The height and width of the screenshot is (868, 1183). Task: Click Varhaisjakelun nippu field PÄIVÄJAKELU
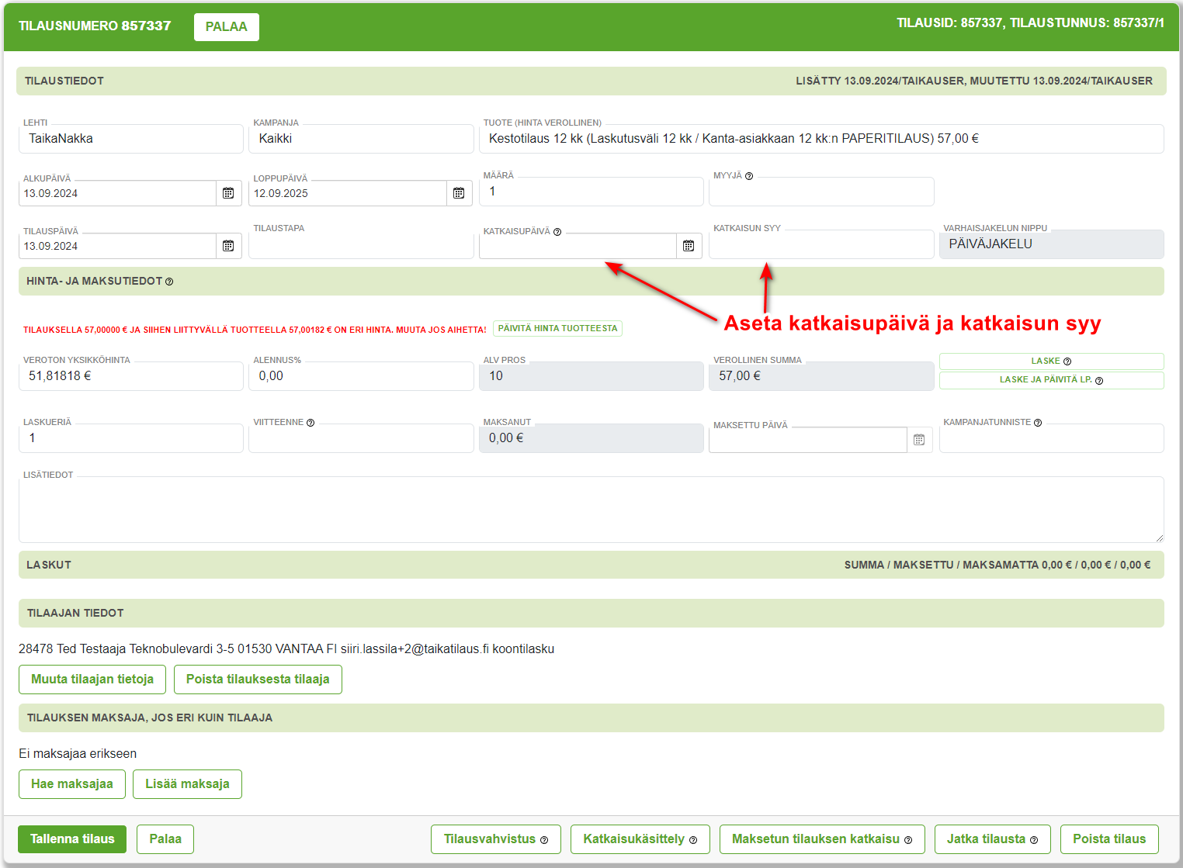[1051, 244]
